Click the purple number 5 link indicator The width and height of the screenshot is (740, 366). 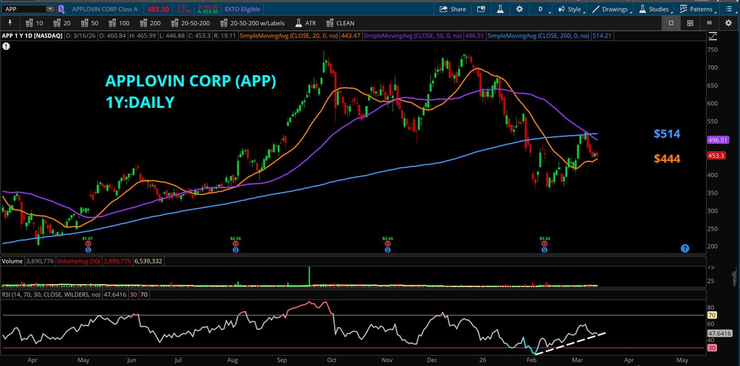point(61,9)
